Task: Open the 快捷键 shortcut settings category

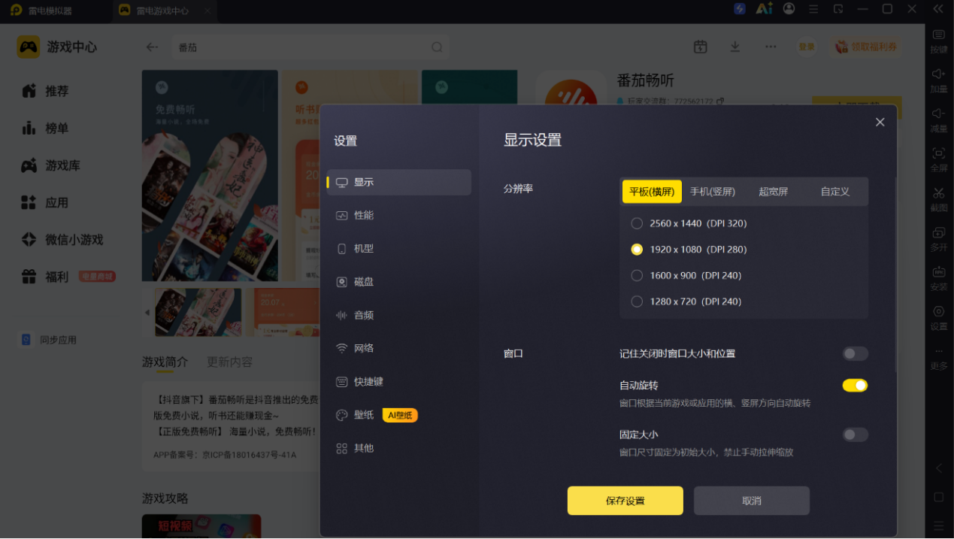Action: tap(399, 382)
